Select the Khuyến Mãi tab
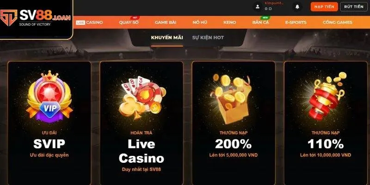 coord(167,37)
